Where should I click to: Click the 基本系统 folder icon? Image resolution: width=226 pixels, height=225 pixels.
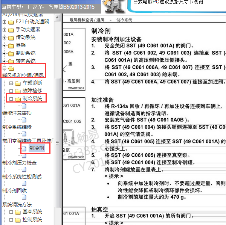tap(18, 212)
